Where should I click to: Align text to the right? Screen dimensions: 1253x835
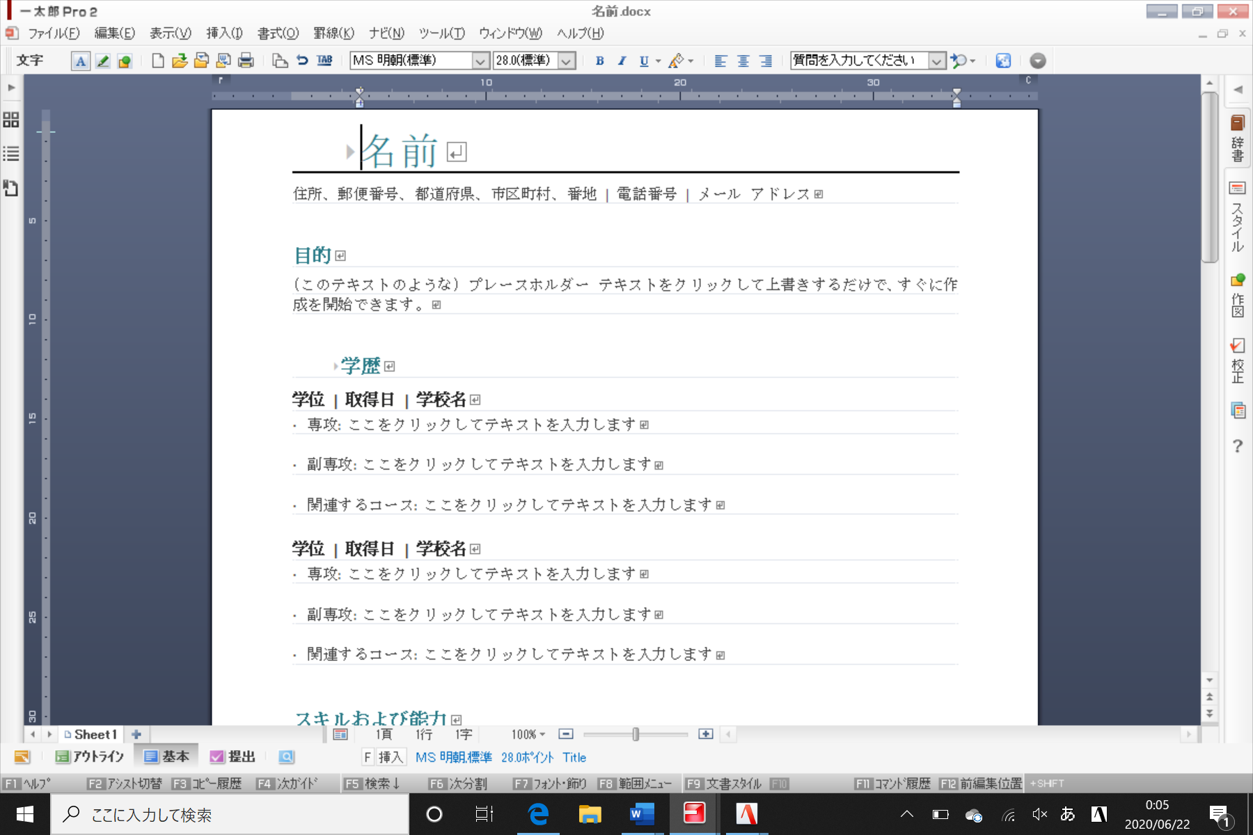tap(766, 61)
